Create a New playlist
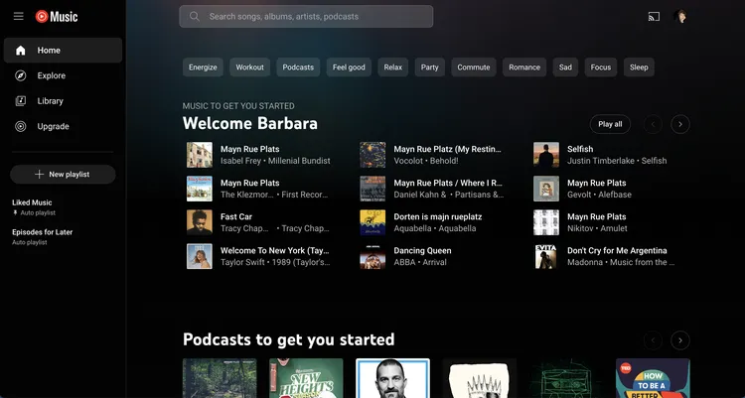The width and height of the screenshot is (745, 398). tap(63, 175)
